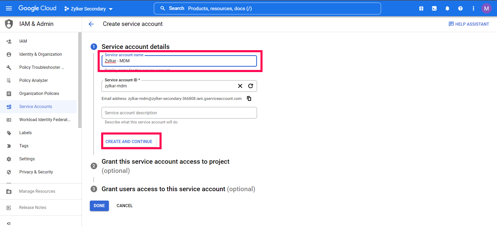
Task: Click the Settings gear icon in the sidebar
Action: tap(9, 159)
